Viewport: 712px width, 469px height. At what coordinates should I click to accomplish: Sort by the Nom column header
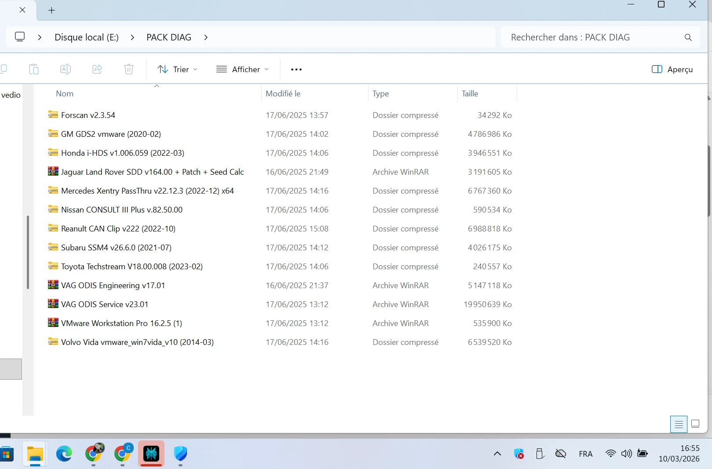(65, 94)
